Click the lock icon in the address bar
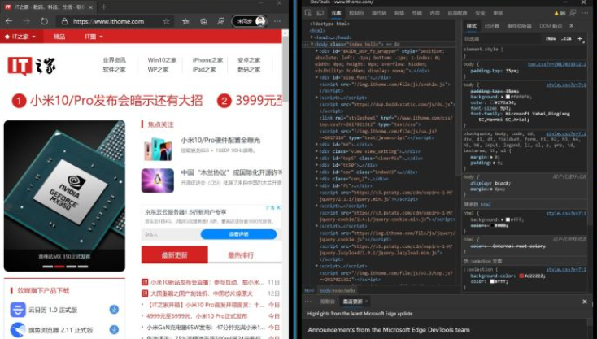The image size is (597, 339). (x=64, y=22)
